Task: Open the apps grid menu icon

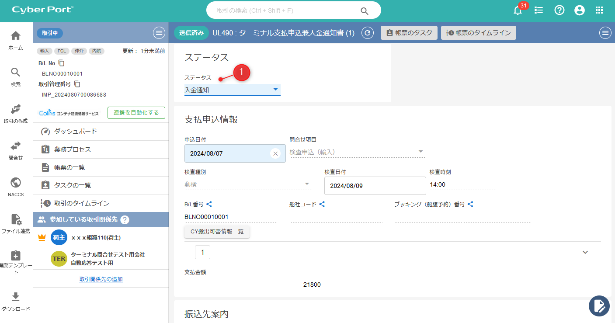Action: tap(599, 10)
